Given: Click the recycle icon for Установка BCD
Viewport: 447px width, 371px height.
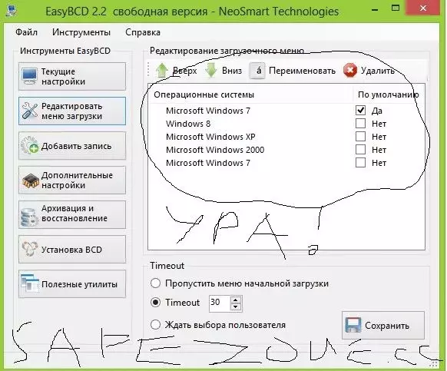Looking at the screenshot, I should [30, 249].
